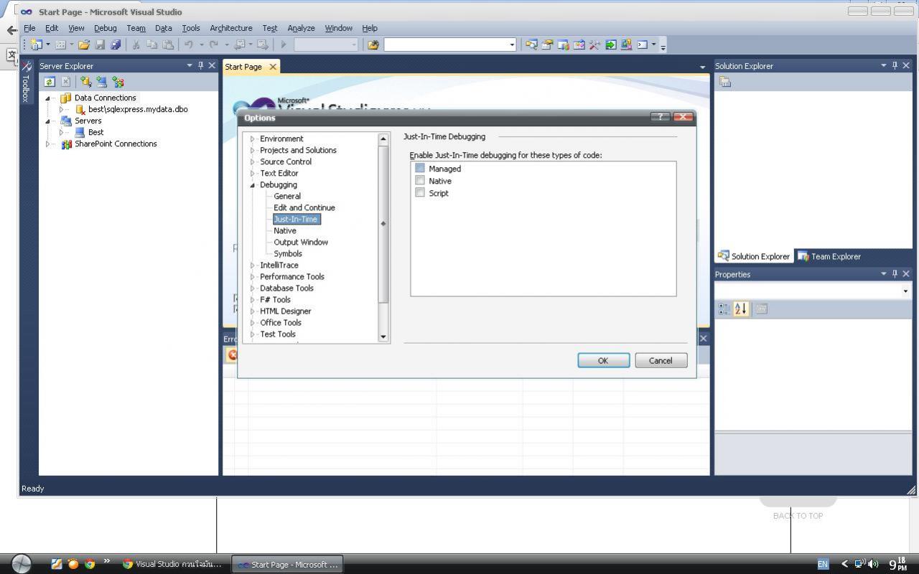
Task: Click the Options dialog help question-mark button
Action: (660, 117)
